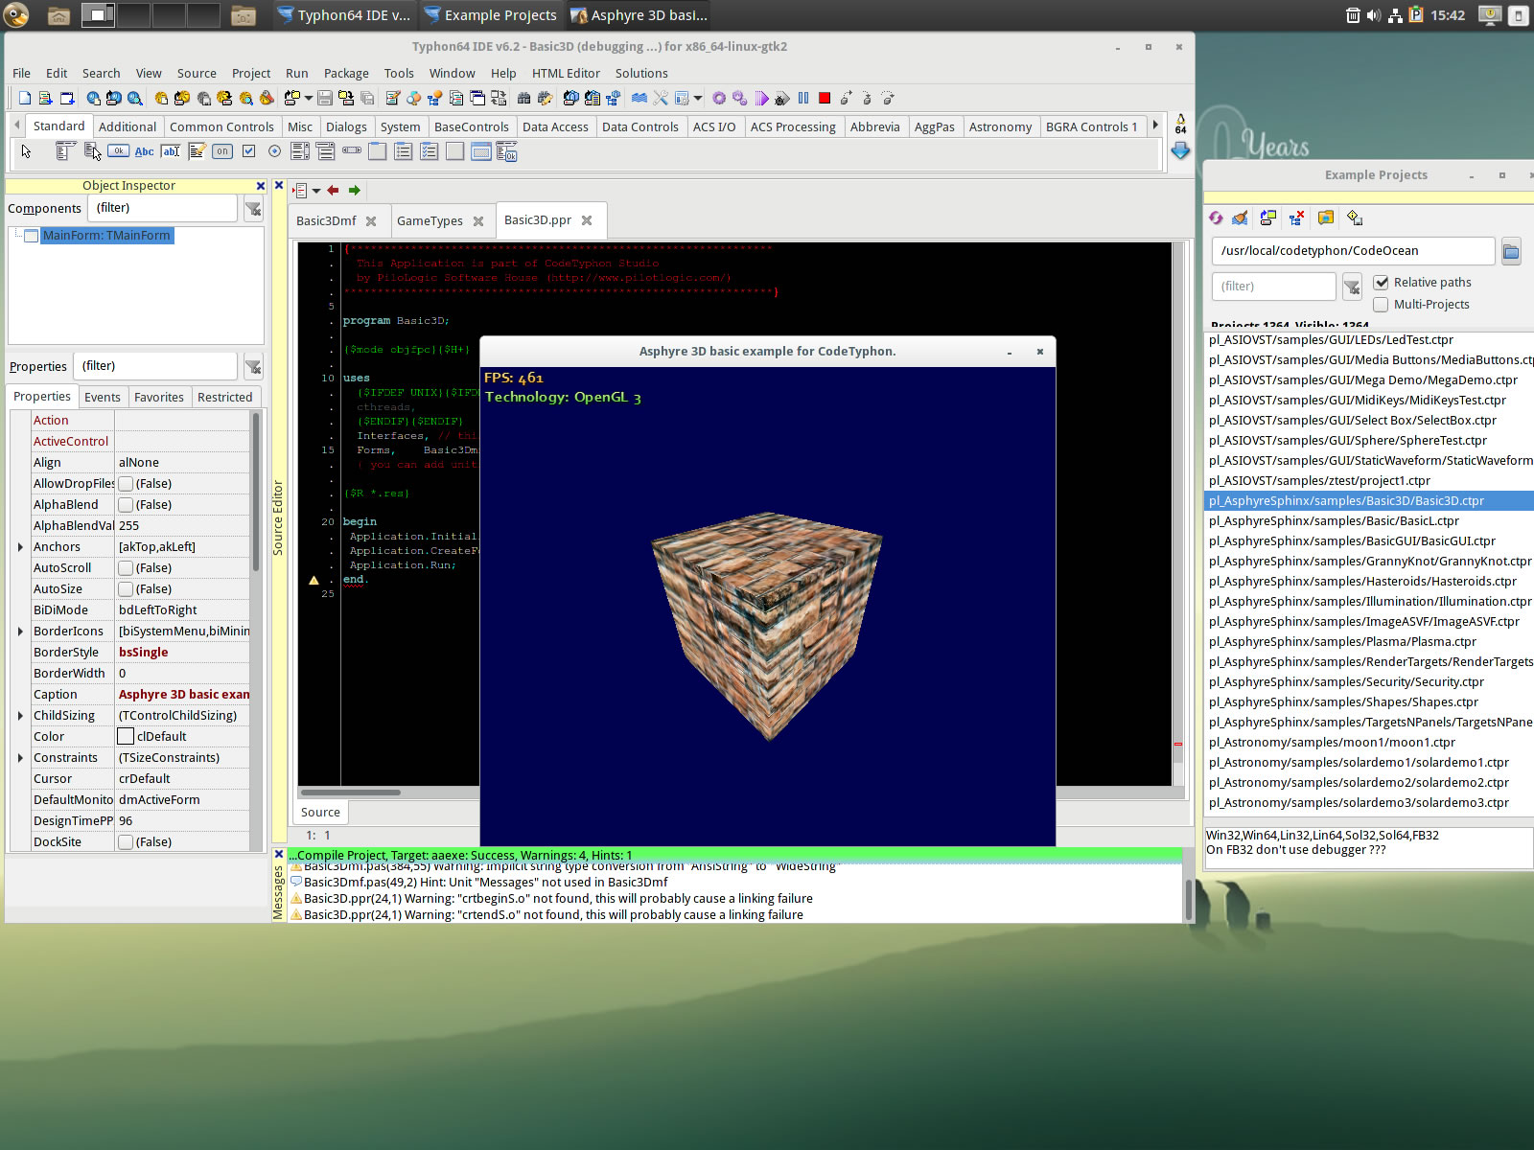Switch to GameTypes editor tab
1534x1150 pixels.
coord(430,221)
